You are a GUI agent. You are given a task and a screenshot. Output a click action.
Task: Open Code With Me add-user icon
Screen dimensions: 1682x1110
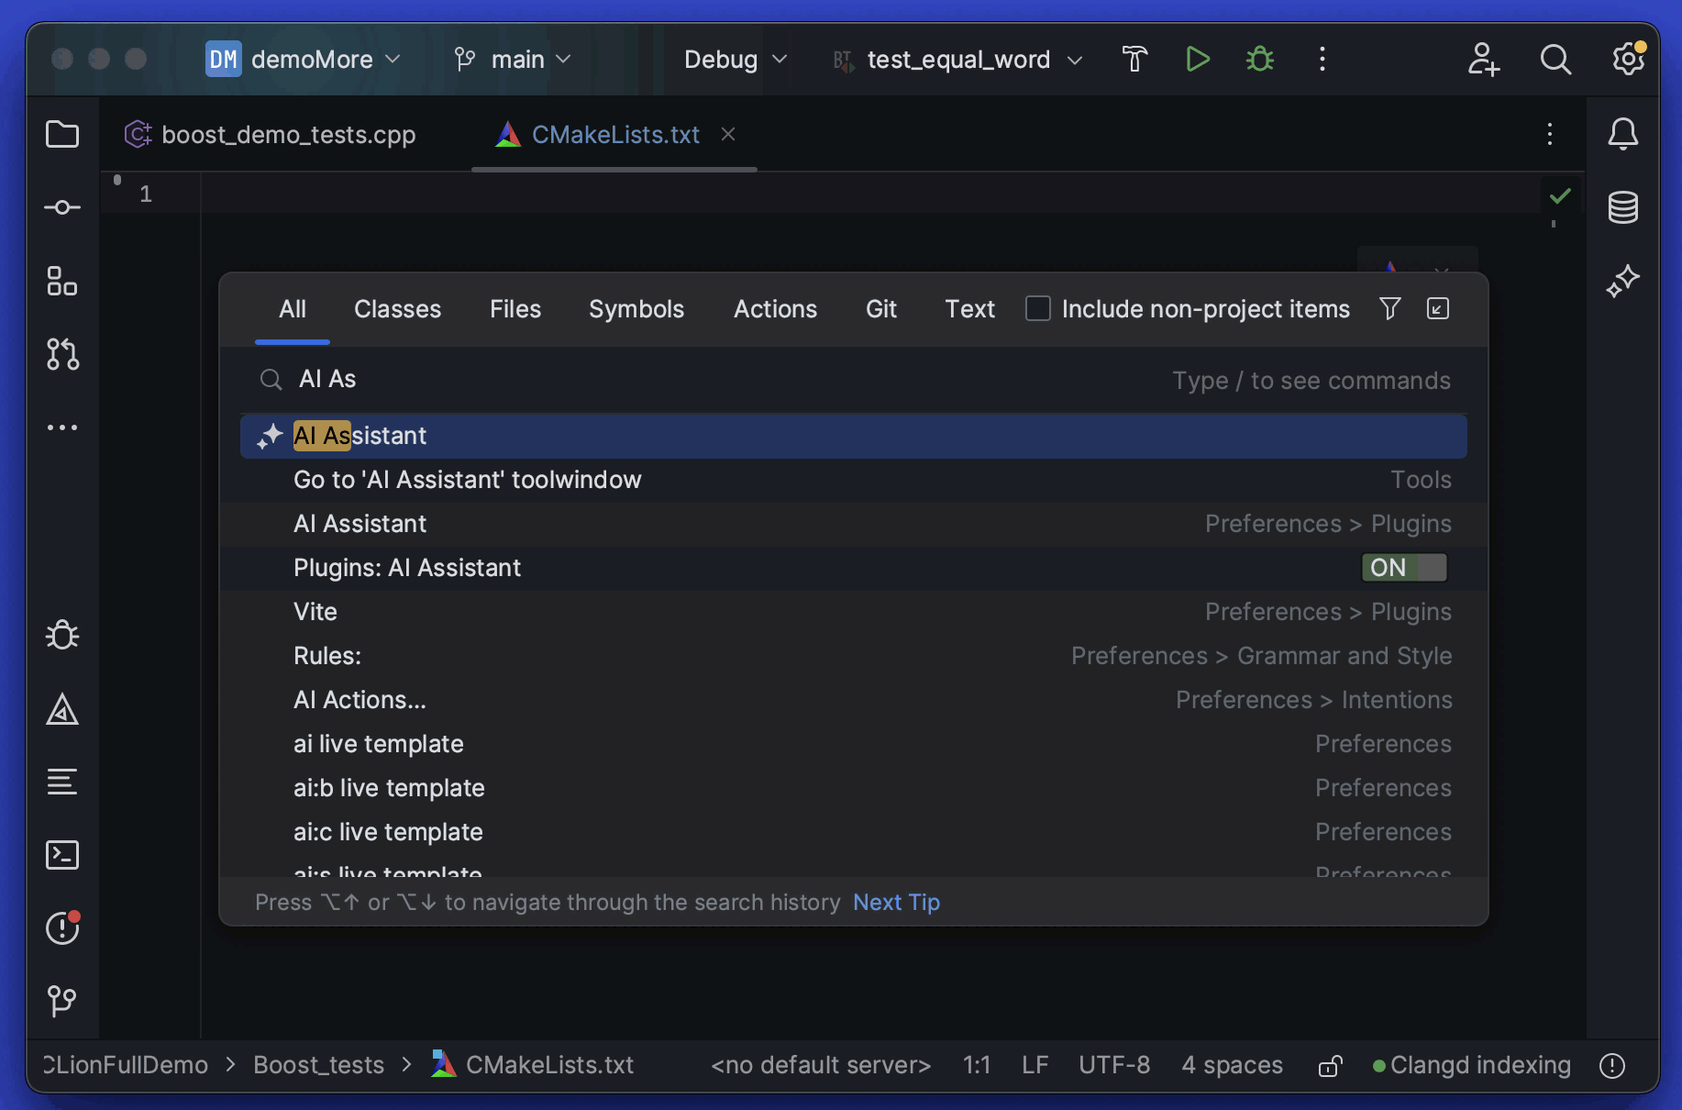[x=1484, y=60]
